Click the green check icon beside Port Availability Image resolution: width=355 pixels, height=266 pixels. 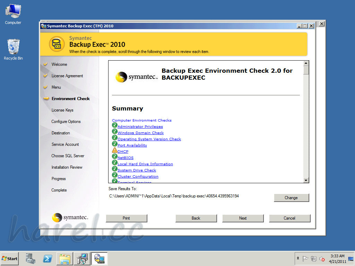pyautogui.click(x=114, y=144)
